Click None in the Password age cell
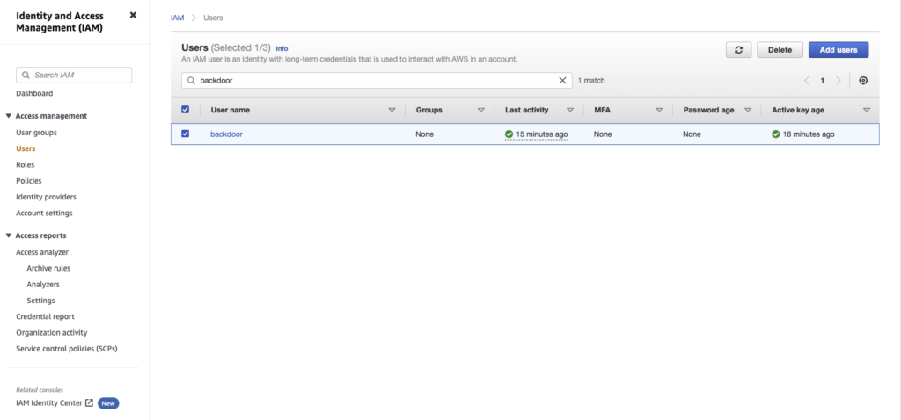 [x=692, y=134]
